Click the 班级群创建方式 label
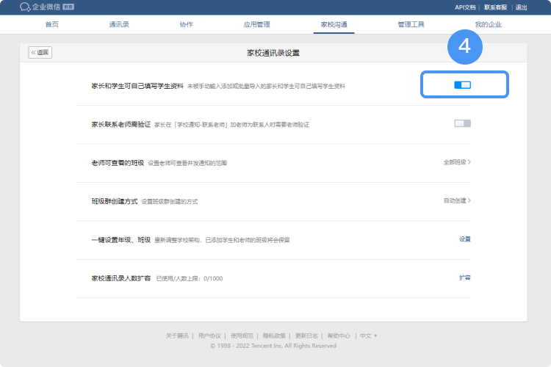The width and height of the screenshot is (551, 367). 114,201
